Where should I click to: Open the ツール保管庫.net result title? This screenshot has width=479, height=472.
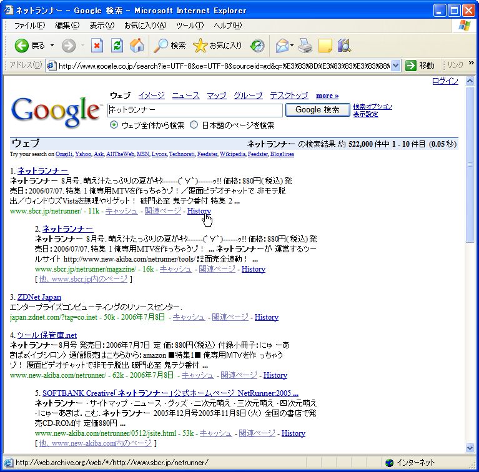point(47,335)
